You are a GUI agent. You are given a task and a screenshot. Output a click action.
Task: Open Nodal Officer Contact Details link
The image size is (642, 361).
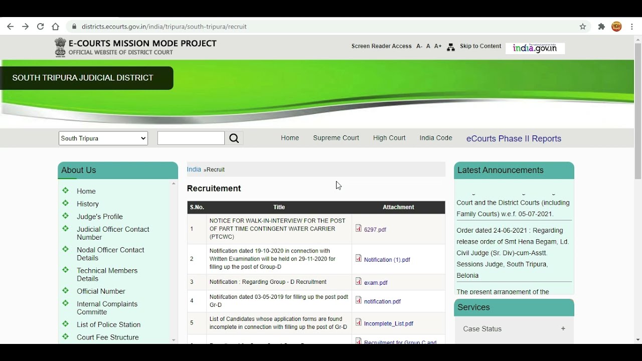110,254
